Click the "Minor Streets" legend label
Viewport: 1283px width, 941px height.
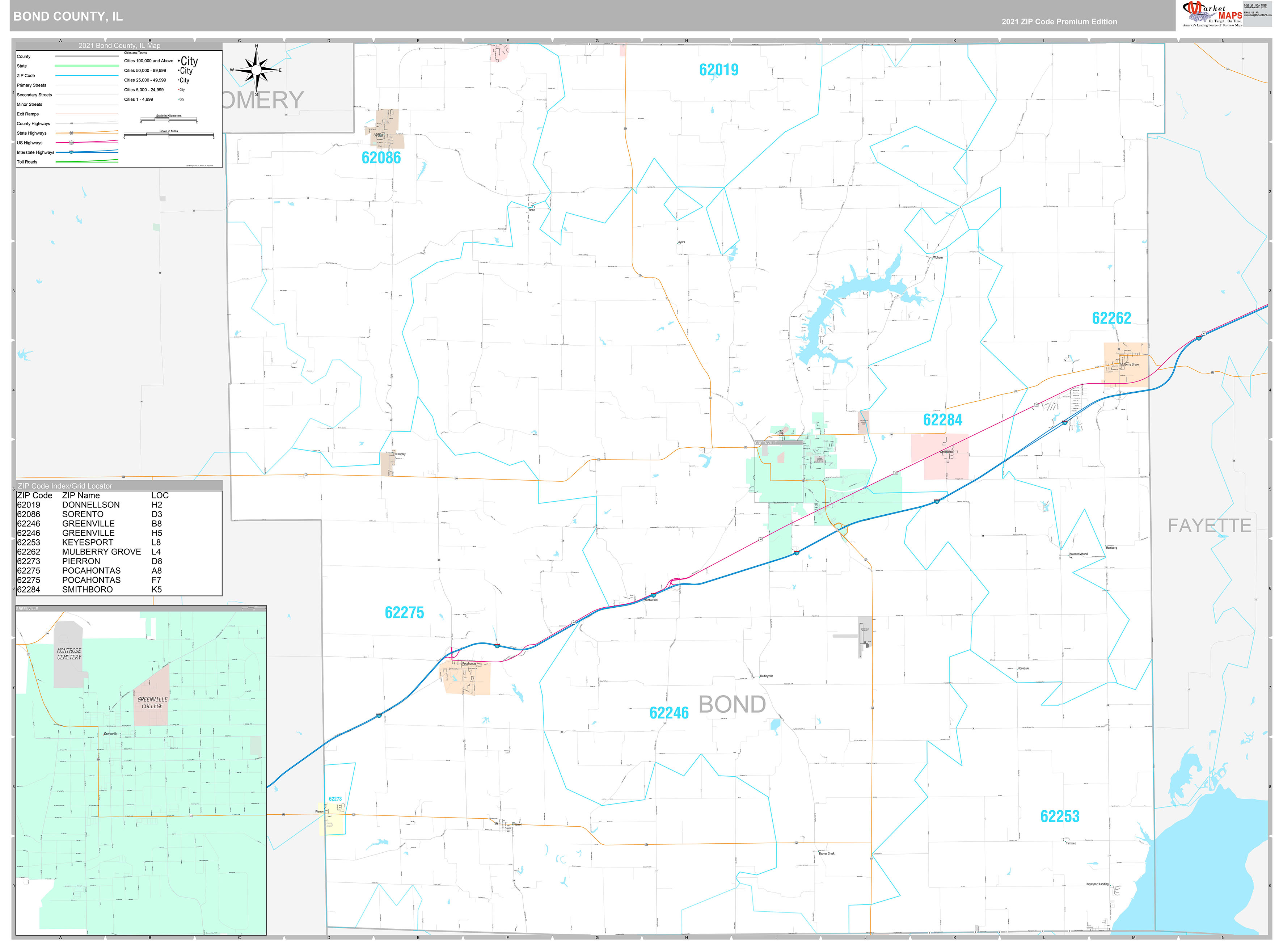click(x=30, y=105)
